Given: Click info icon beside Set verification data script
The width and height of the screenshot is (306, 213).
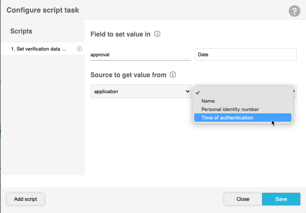Looking at the screenshot, I should click(79, 49).
